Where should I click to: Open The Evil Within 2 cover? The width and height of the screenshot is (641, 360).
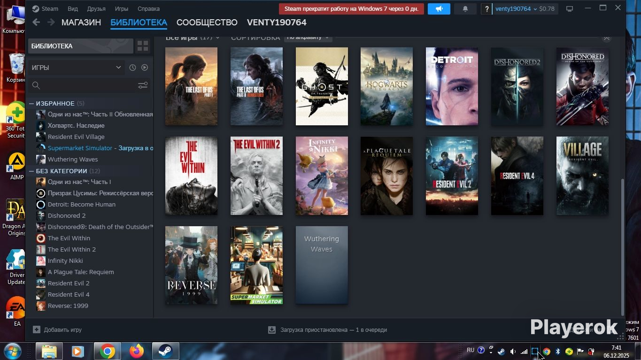(256, 176)
